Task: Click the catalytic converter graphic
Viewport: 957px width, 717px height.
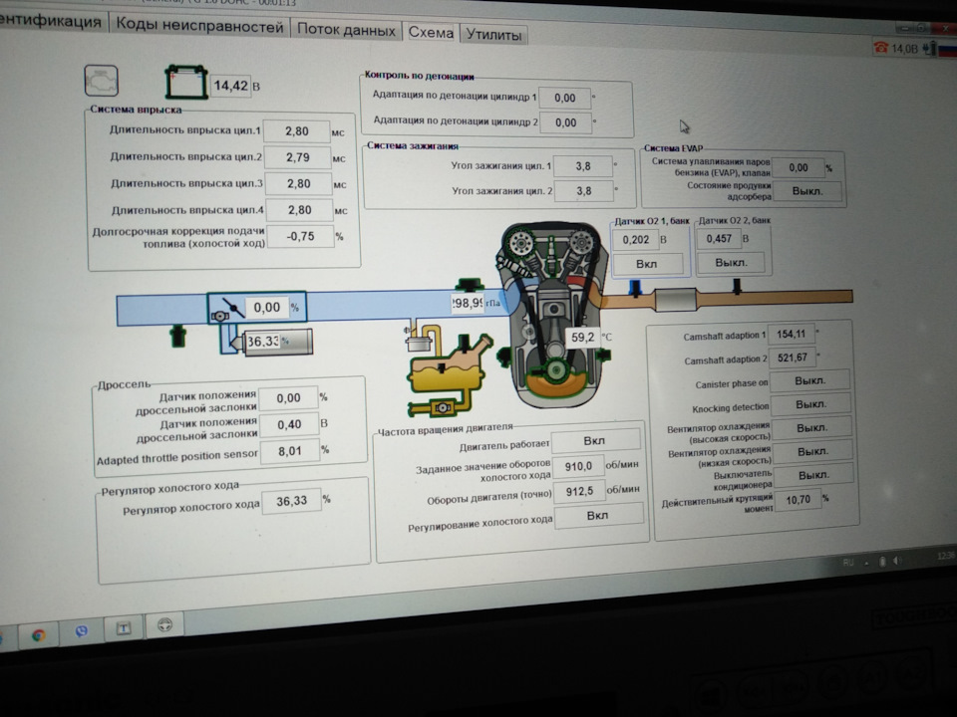Action: 675,299
